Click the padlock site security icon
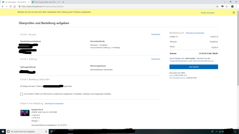This screenshot has height=134, width=239. 20,6
